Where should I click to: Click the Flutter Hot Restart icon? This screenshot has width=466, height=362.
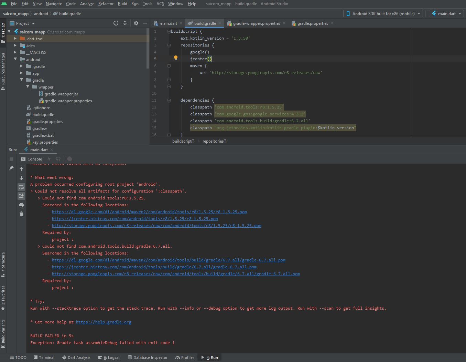[58, 159]
